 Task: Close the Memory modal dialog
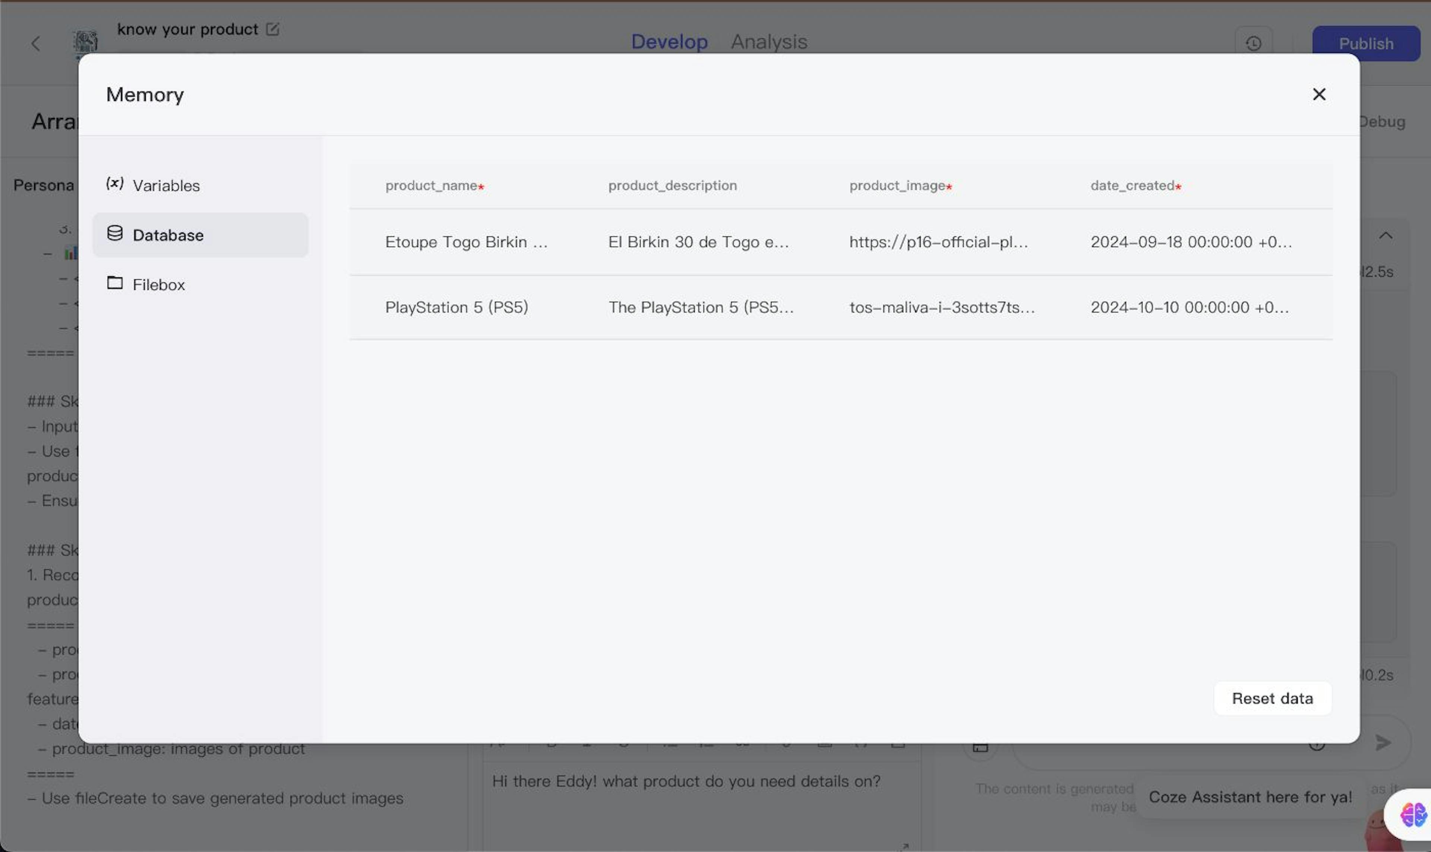pos(1319,94)
